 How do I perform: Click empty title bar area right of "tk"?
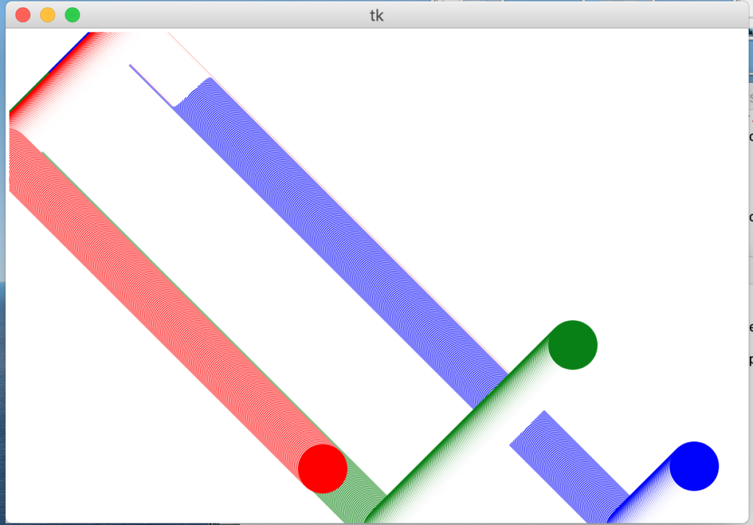tap(552, 15)
